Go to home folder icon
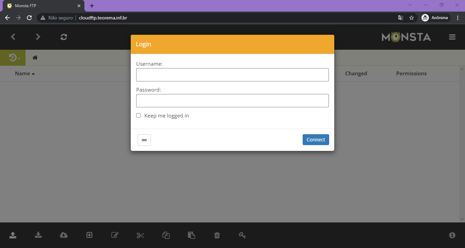The height and width of the screenshot is (248, 465). [35, 58]
